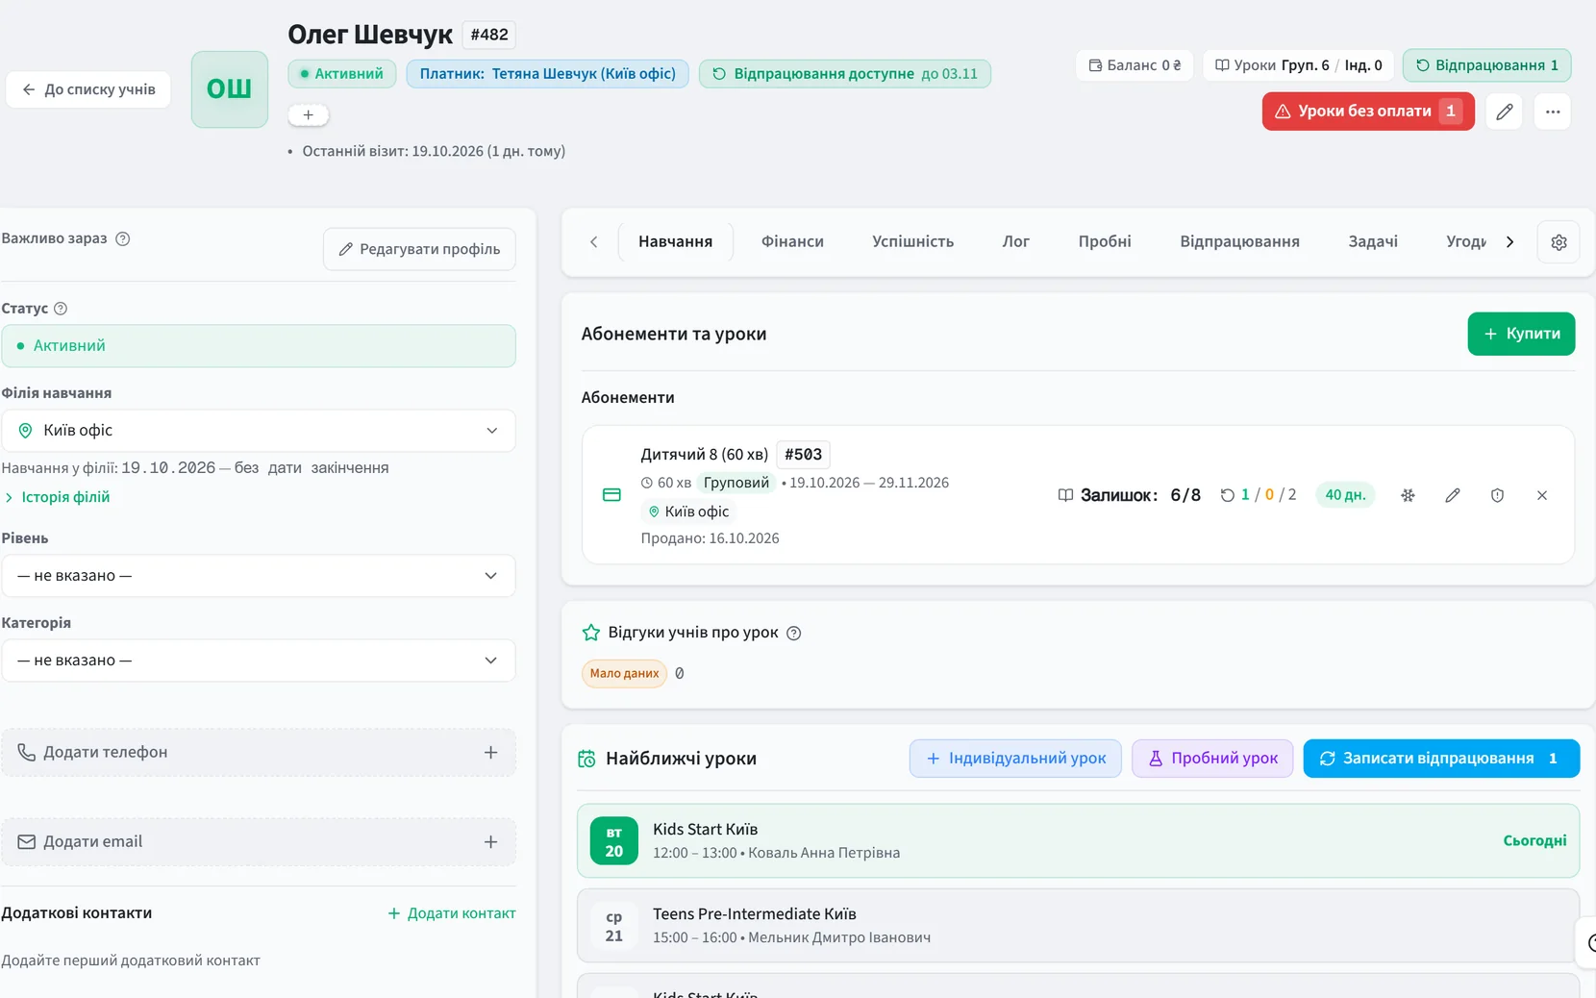Click the ОШ student avatar

230,89
